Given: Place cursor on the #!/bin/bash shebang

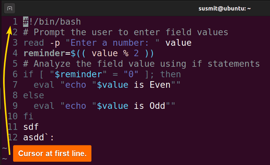Looking at the screenshot, I should (52, 22).
